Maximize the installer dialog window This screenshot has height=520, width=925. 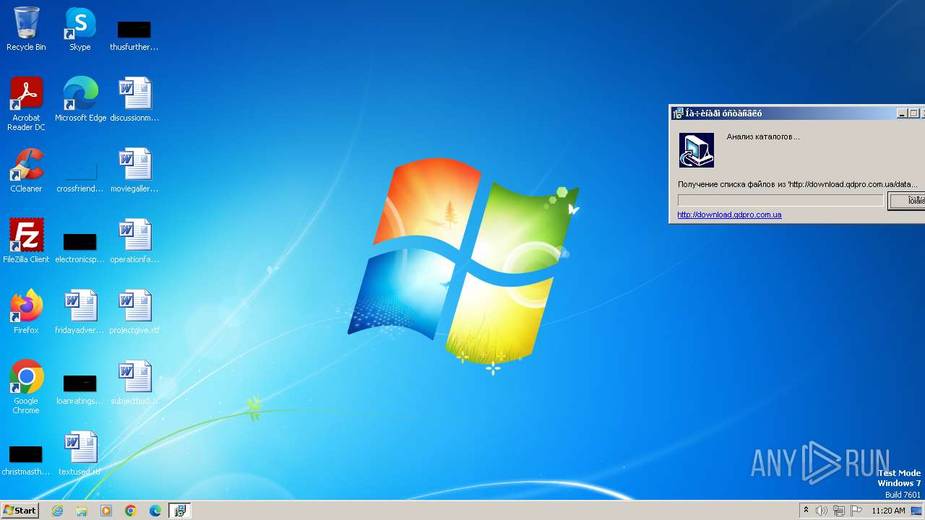click(x=913, y=113)
